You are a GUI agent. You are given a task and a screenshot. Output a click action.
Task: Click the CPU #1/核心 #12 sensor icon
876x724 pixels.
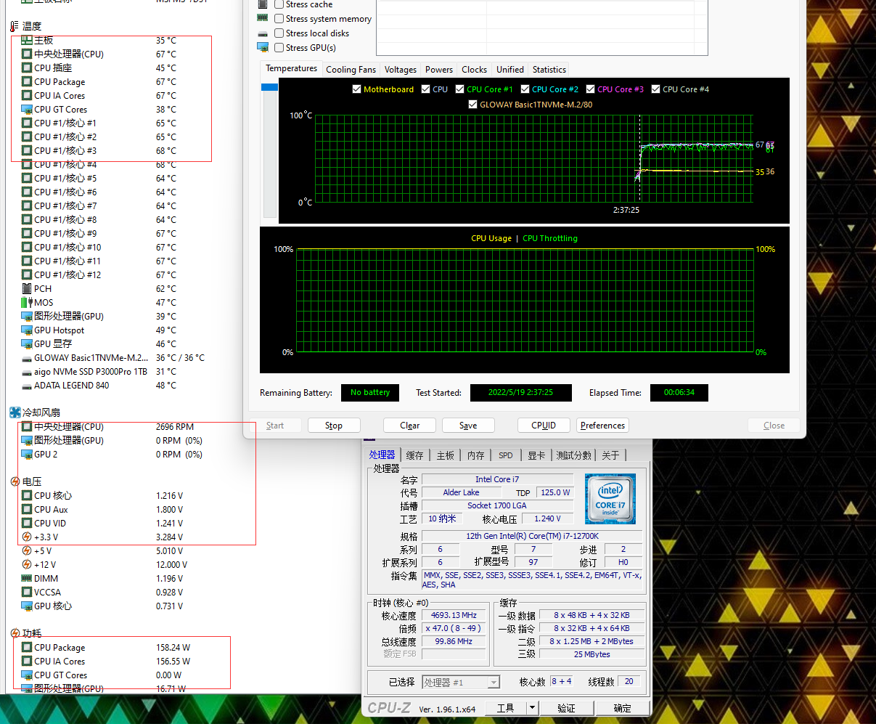coord(27,274)
